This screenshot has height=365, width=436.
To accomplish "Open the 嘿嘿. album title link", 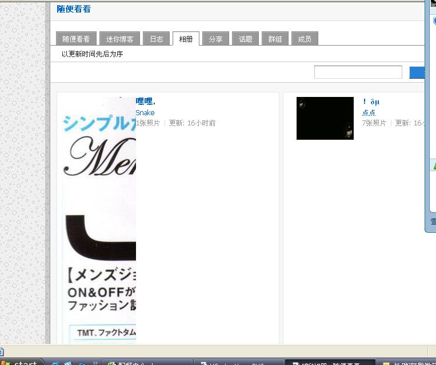I will [x=145, y=102].
